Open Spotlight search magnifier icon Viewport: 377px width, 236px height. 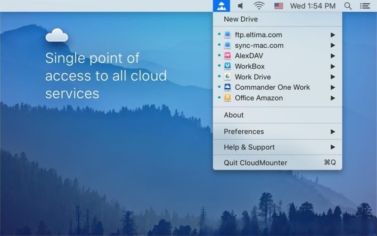[x=348, y=6]
